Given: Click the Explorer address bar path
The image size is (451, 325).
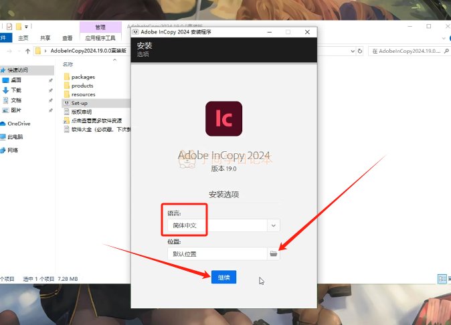Looking at the screenshot, I should 88,51.
